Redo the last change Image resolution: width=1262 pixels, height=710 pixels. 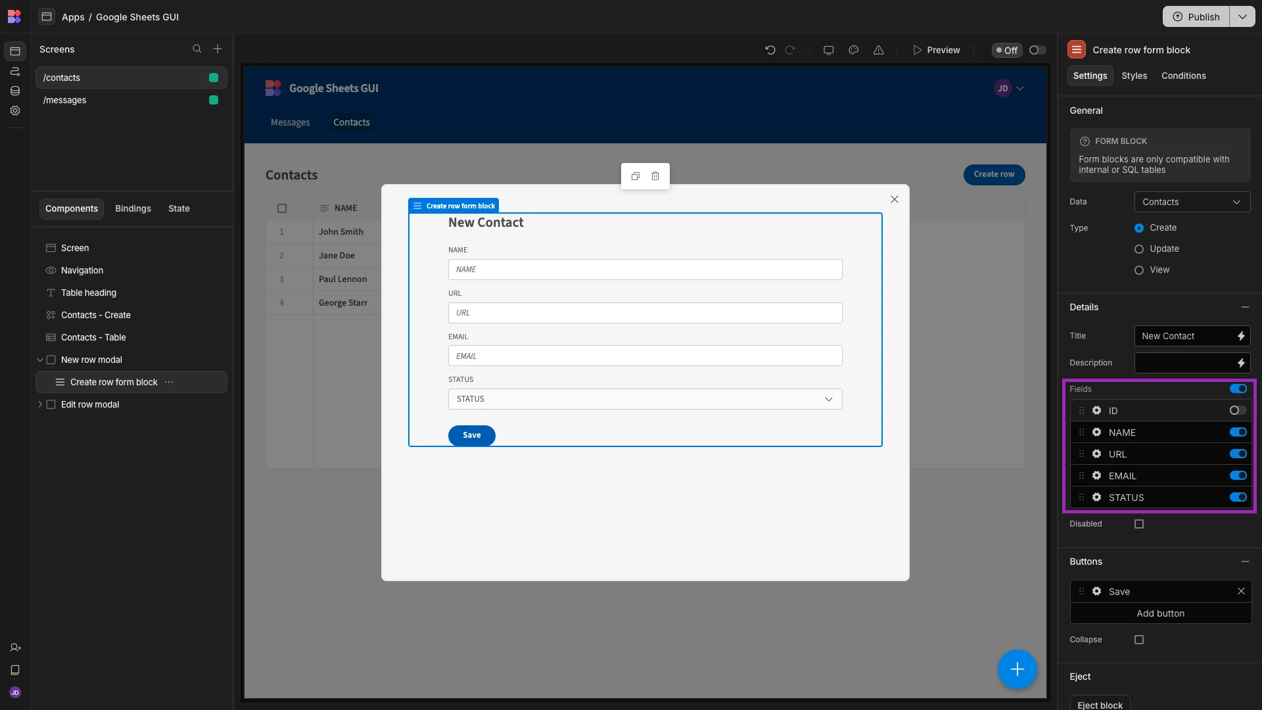click(x=790, y=50)
